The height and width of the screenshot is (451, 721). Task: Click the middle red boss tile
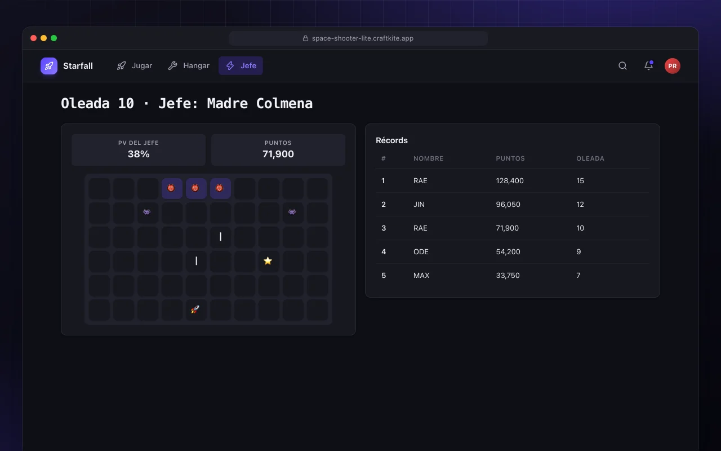tap(195, 188)
